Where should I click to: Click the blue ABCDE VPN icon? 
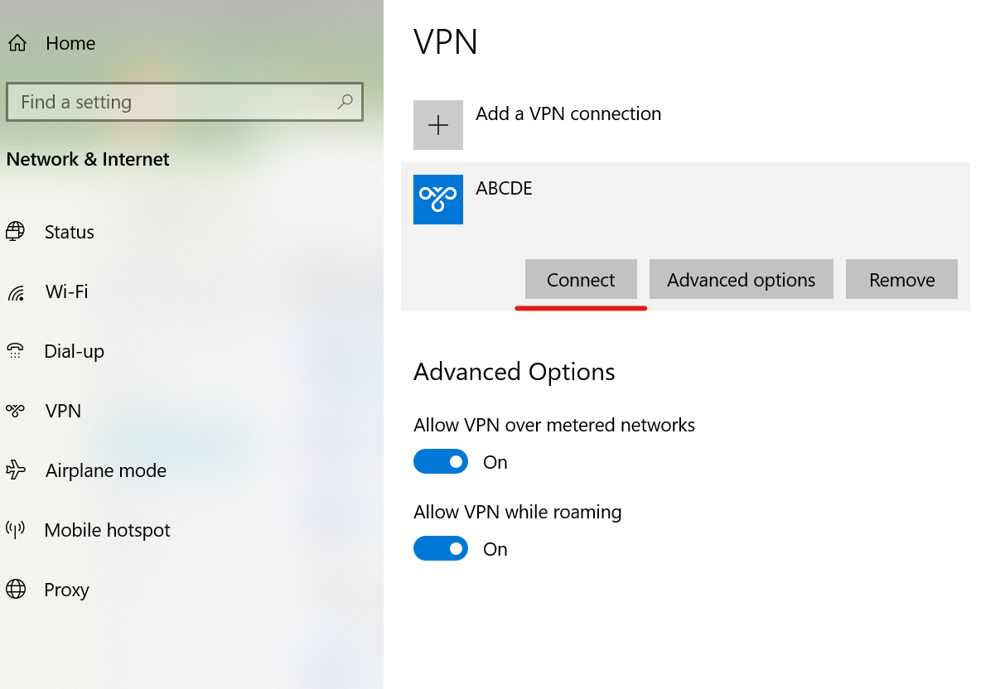click(x=438, y=200)
